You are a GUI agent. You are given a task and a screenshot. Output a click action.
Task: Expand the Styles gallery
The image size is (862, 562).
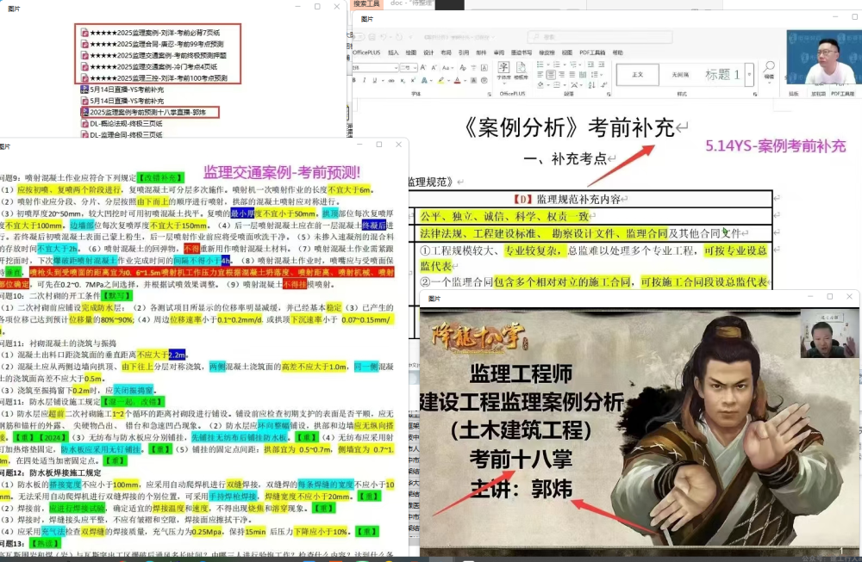tap(749, 74)
